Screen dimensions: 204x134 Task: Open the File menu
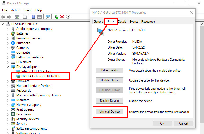[4, 10]
